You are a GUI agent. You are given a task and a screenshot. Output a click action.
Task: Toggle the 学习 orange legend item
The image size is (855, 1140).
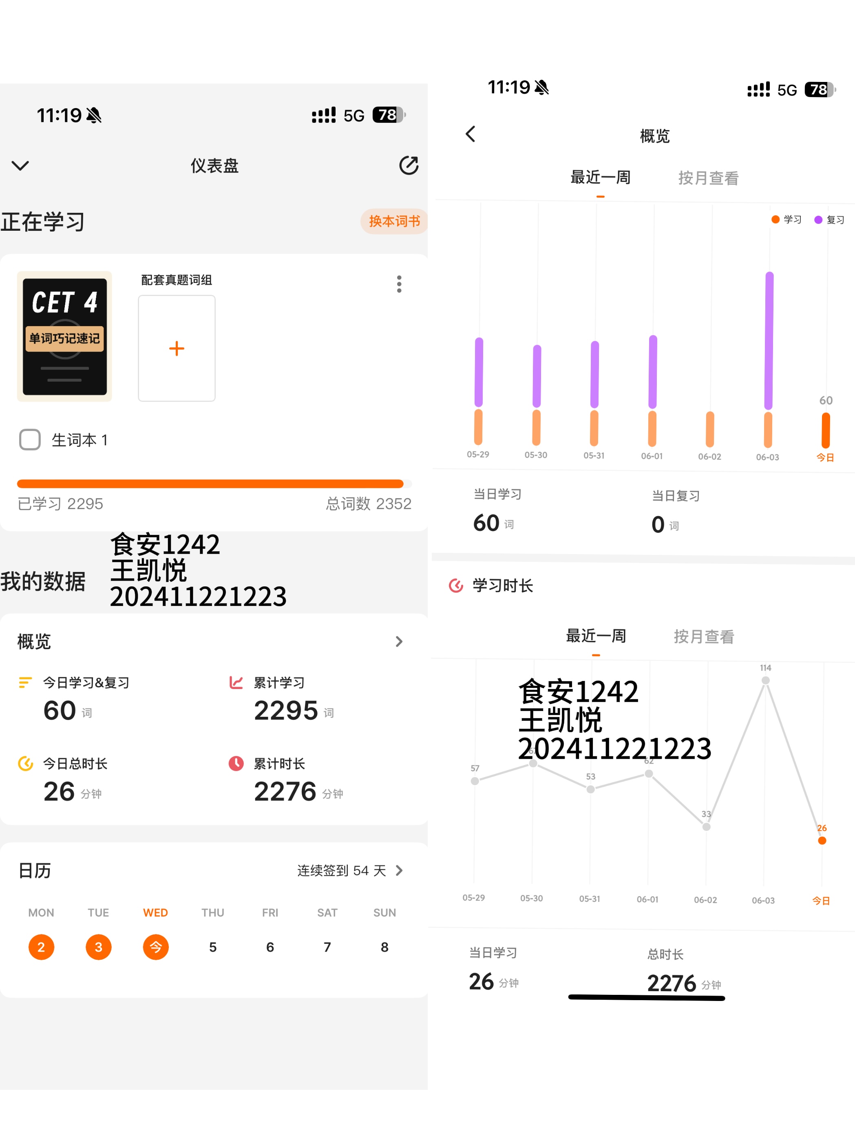786,219
